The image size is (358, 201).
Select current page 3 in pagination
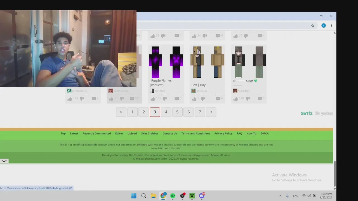point(155,112)
